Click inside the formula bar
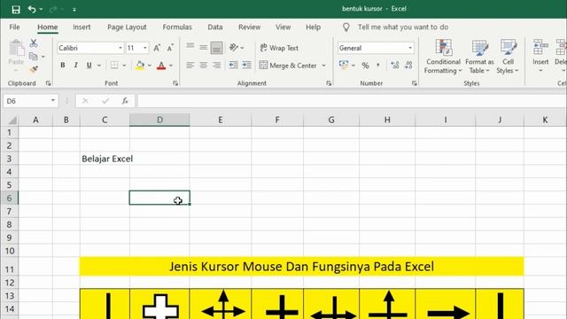Viewport: 567px width, 319px height. (352, 101)
